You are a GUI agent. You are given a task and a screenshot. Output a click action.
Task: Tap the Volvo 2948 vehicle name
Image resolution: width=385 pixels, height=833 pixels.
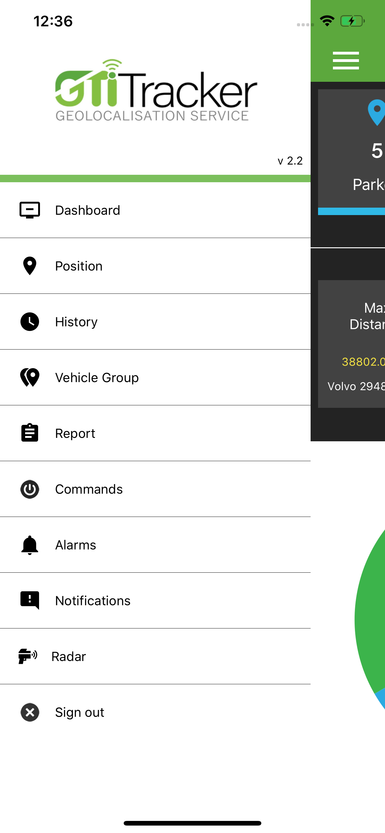pos(356,386)
